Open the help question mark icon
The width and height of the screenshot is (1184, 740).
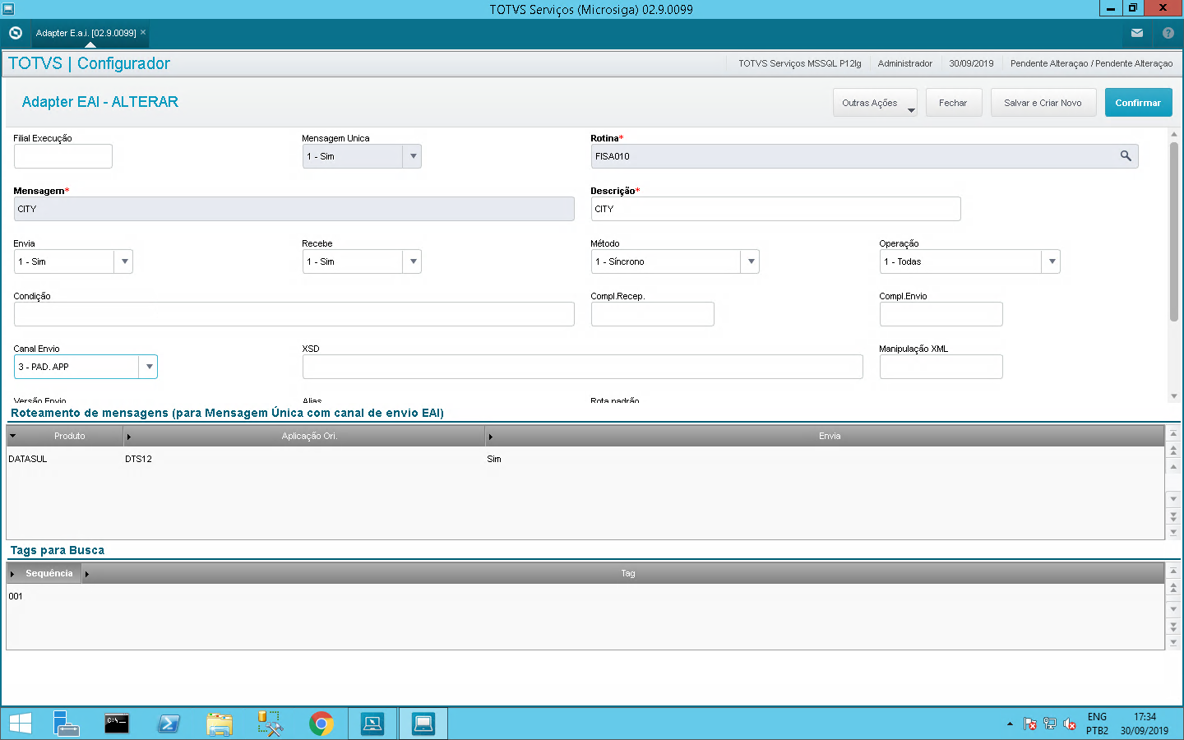pyautogui.click(x=1168, y=33)
